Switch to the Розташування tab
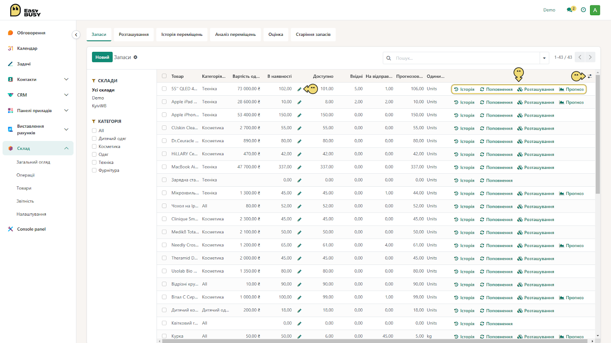Viewport: 611px width, 343px height. pos(134,34)
